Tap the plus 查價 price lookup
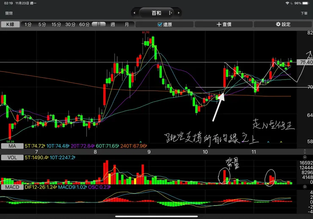 [x=224, y=25]
